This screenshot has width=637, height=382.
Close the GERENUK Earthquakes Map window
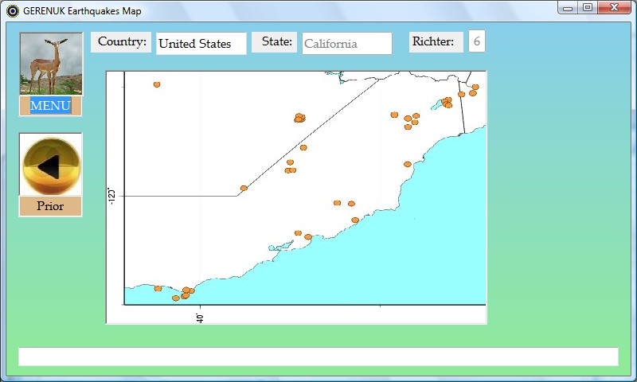(615, 8)
